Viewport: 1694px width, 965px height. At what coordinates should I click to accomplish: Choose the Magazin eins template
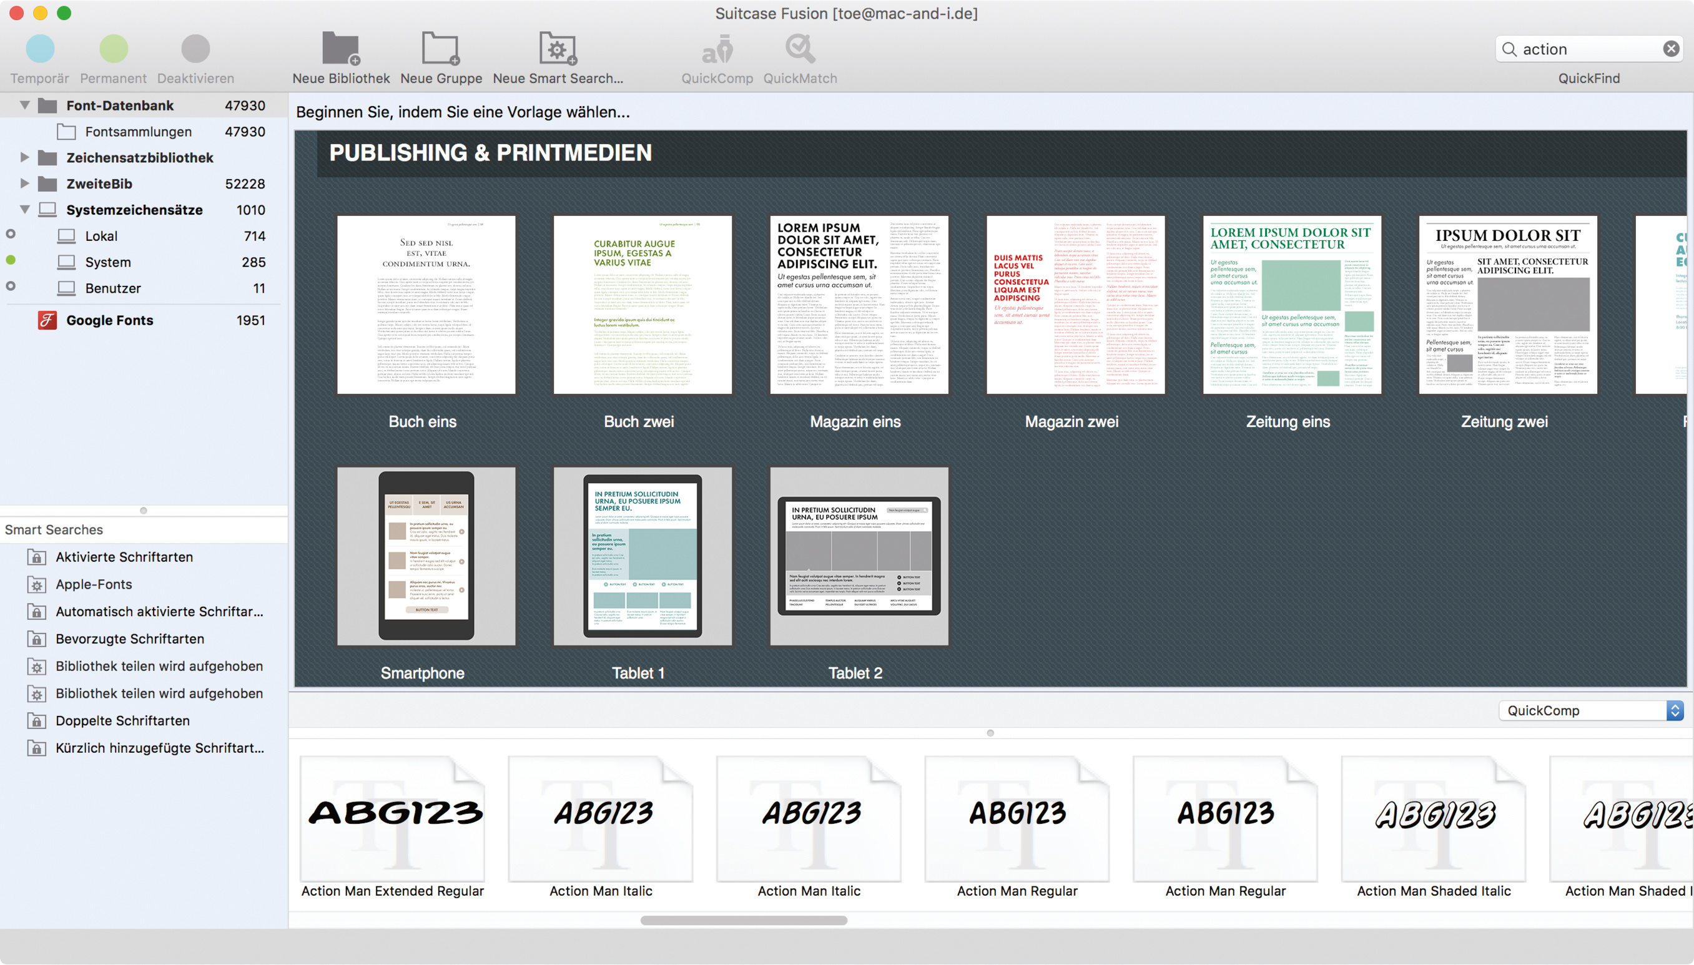tap(859, 305)
